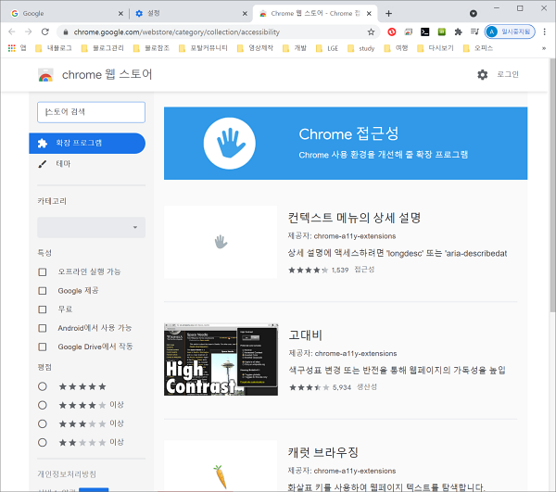The height and width of the screenshot is (492, 556).
Task: Open 컨텍스트 메뉴의 상세 설명 extension
Action: (354, 218)
